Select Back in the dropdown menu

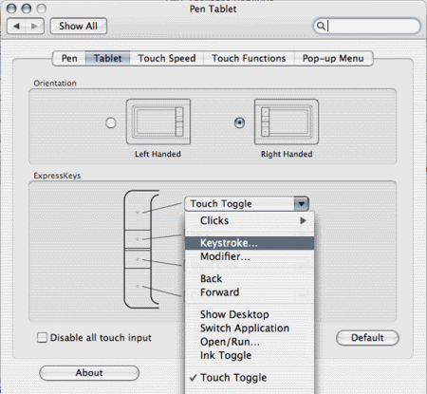[x=250, y=279]
